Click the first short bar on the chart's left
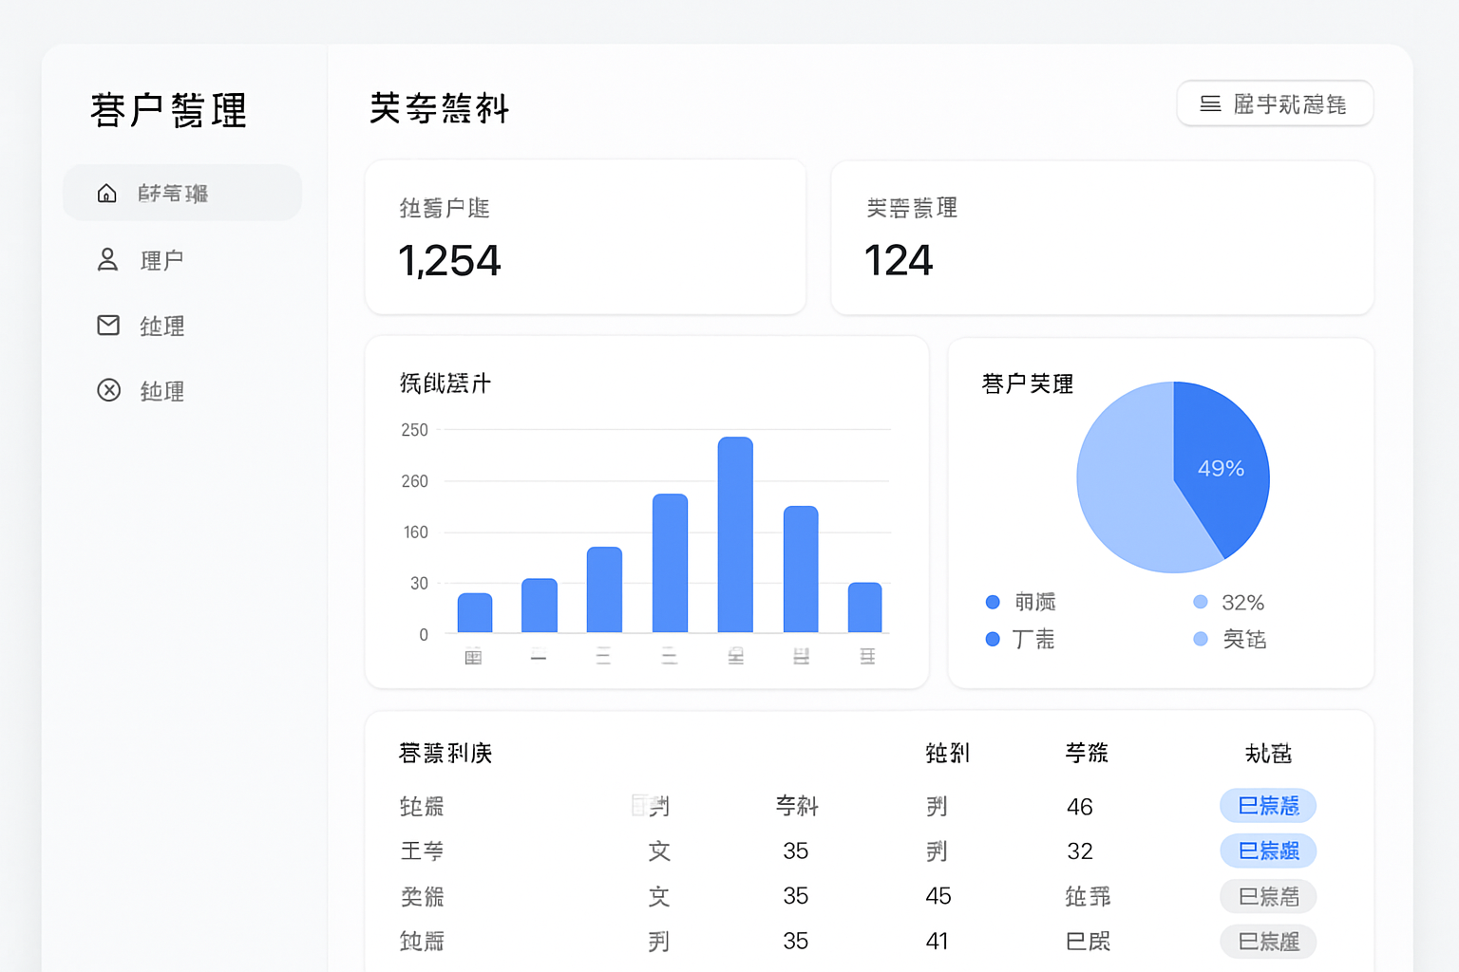This screenshot has width=1459, height=972. (x=472, y=611)
